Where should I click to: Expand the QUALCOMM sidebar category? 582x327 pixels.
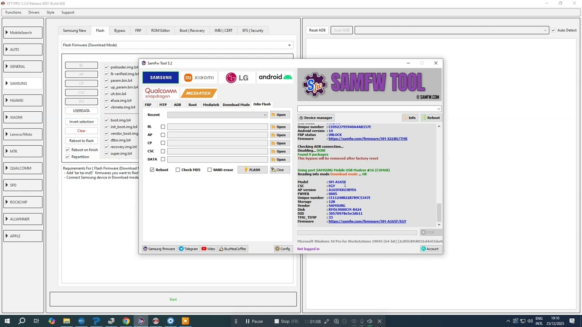23,168
